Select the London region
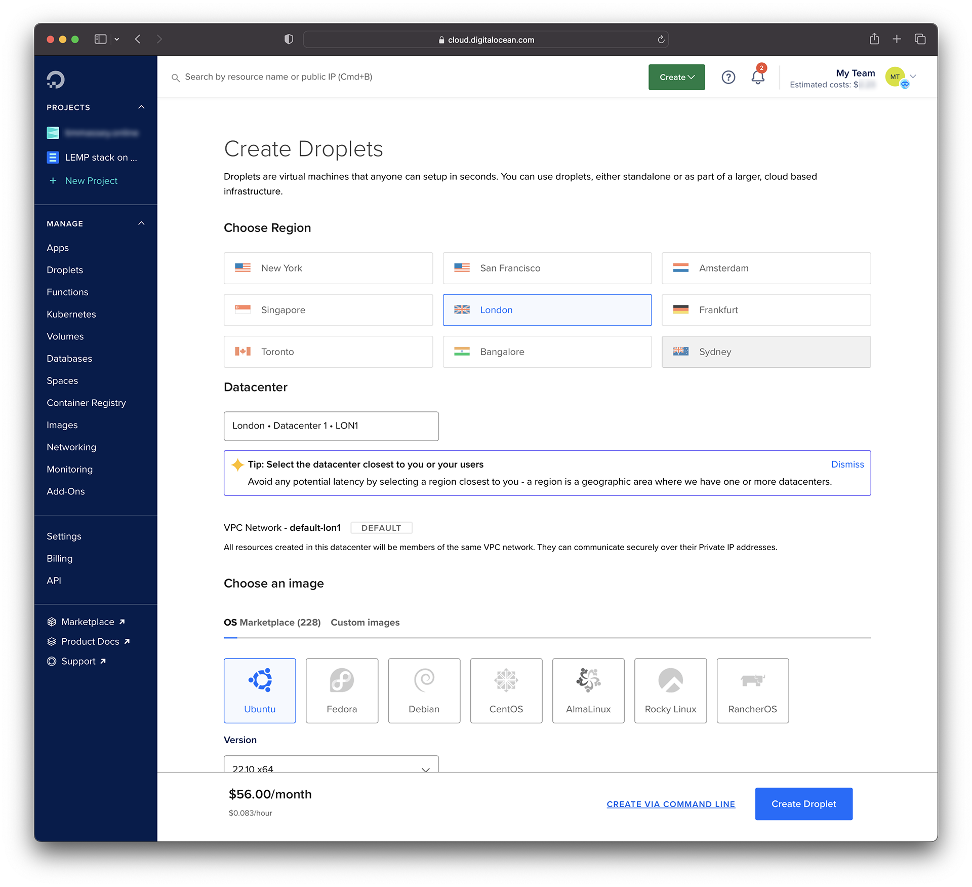Image resolution: width=972 pixels, height=887 pixels. (547, 310)
